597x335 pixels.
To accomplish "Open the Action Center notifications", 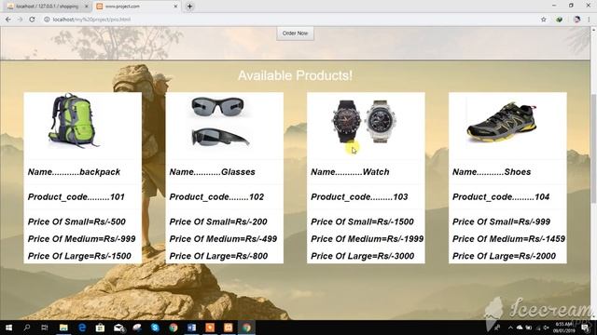I will (x=585, y=328).
